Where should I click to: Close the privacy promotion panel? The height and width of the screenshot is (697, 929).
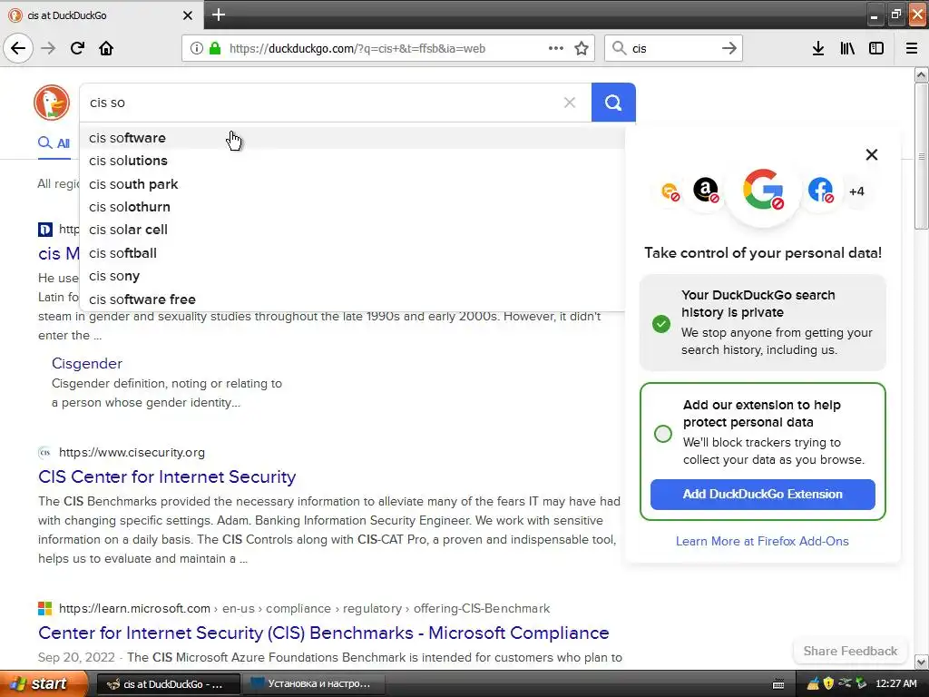pyautogui.click(x=872, y=154)
